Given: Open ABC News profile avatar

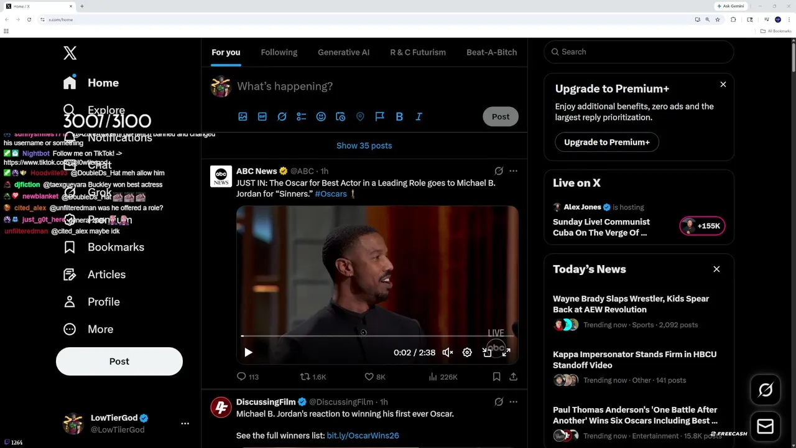Looking at the screenshot, I should pos(221,177).
